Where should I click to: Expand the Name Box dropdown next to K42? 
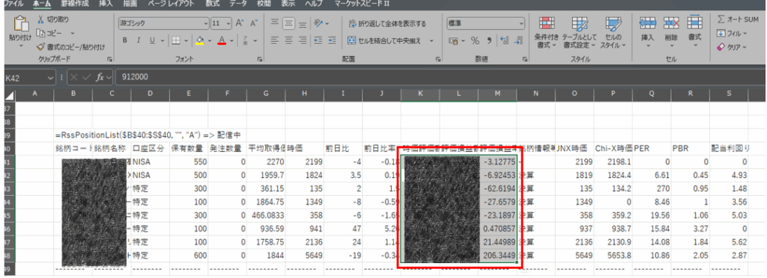coord(51,77)
